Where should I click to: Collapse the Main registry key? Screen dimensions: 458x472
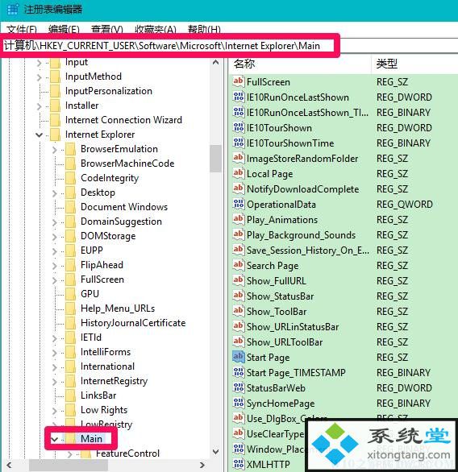pos(55,439)
